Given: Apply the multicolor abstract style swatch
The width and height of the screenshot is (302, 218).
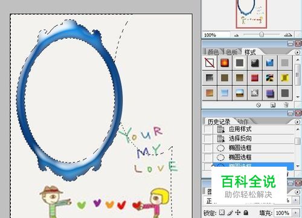Looking at the screenshot, I should coord(270,78).
